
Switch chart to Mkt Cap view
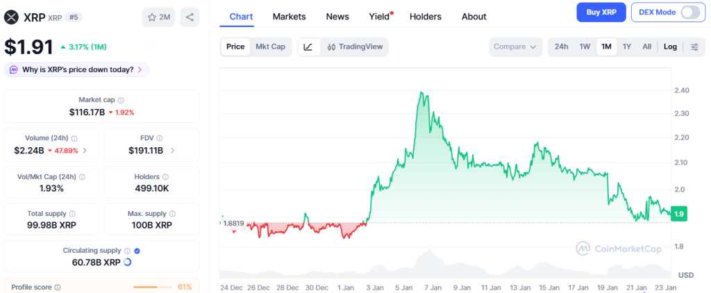(x=270, y=47)
